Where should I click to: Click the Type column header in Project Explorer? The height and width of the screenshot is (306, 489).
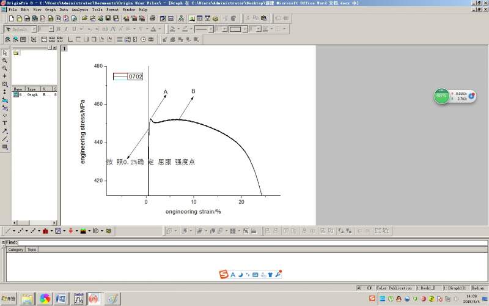point(32,89)
